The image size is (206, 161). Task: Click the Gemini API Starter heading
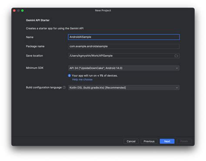coord(38,20)
